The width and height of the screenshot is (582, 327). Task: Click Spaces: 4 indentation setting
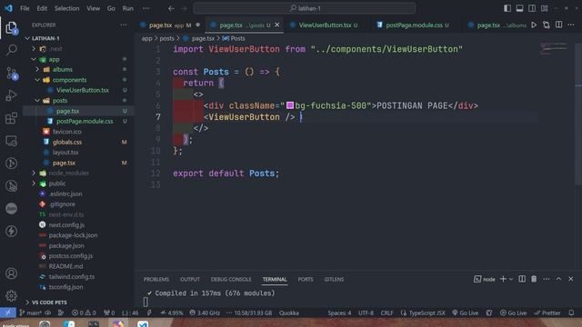339,312
